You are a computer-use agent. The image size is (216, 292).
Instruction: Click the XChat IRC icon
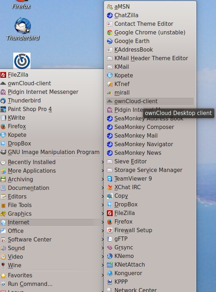pyautogui.click(x=110, y=187)
